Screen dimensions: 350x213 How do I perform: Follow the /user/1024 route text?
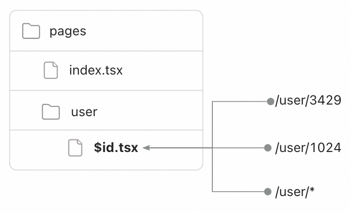pos(308,148)
